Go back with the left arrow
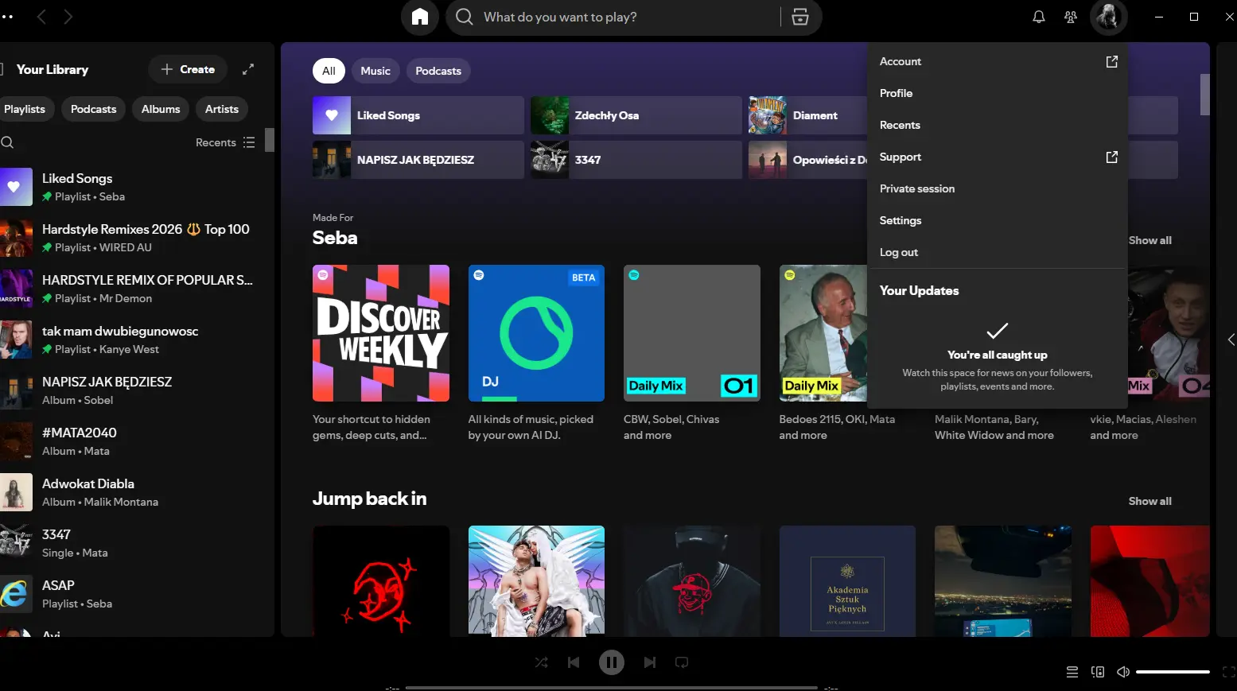 (x=41, y=17)
